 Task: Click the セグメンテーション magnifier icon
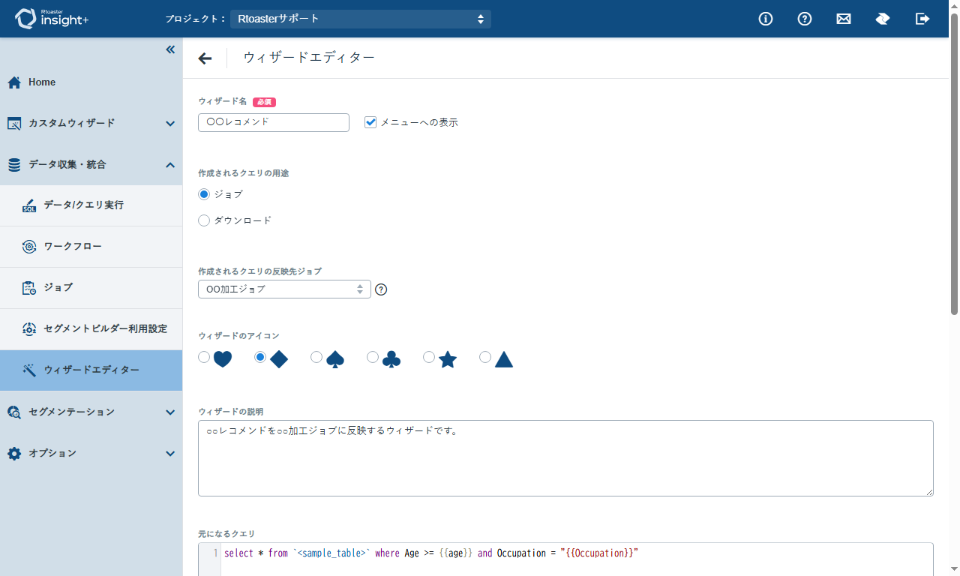pos(14,412)
